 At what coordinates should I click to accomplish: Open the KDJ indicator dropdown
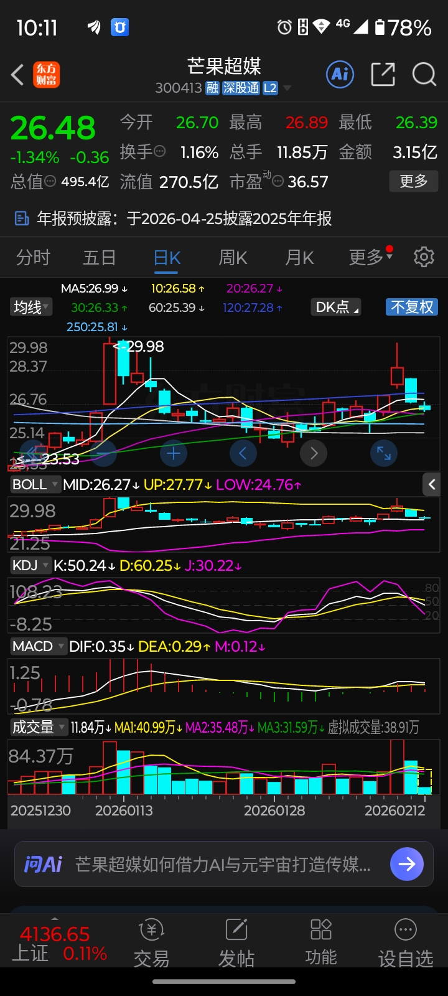click(30, 565)
